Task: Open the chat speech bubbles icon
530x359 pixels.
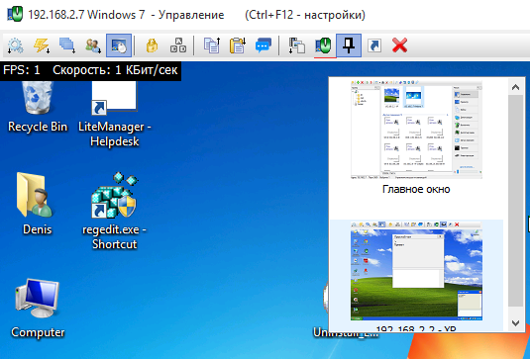Action: coord(264,45)
